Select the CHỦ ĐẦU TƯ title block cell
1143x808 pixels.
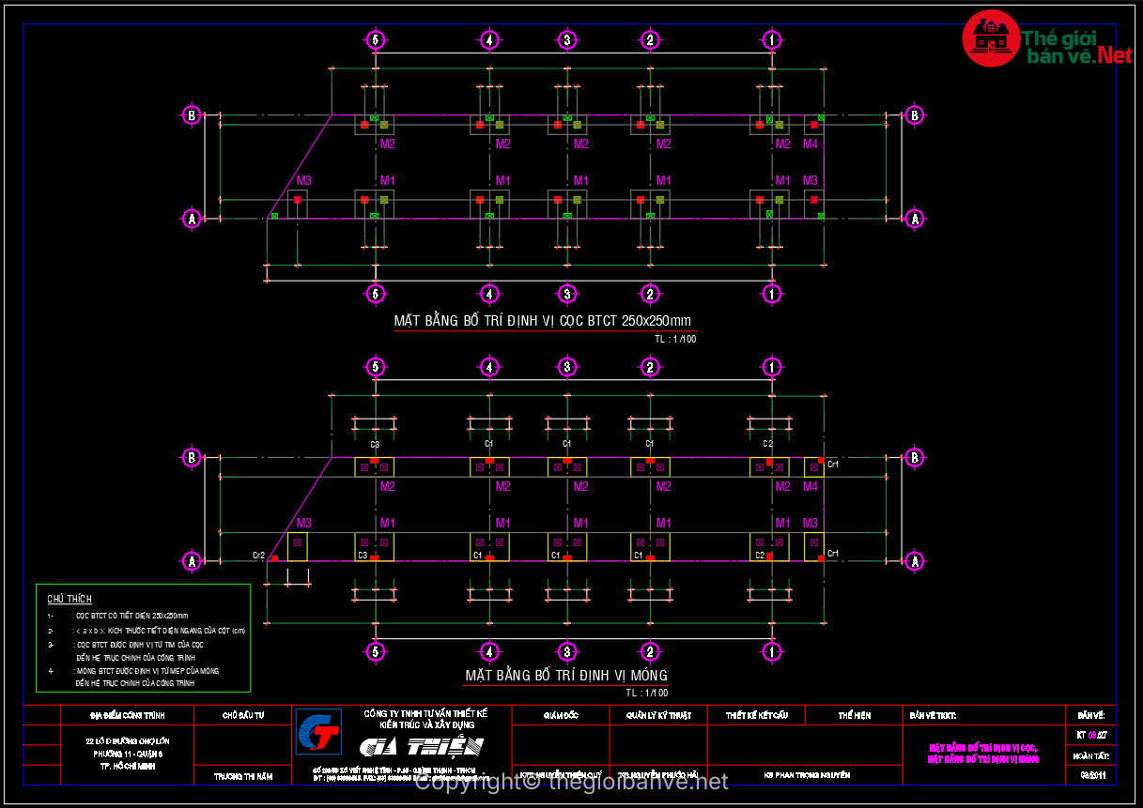pos(242,715)
